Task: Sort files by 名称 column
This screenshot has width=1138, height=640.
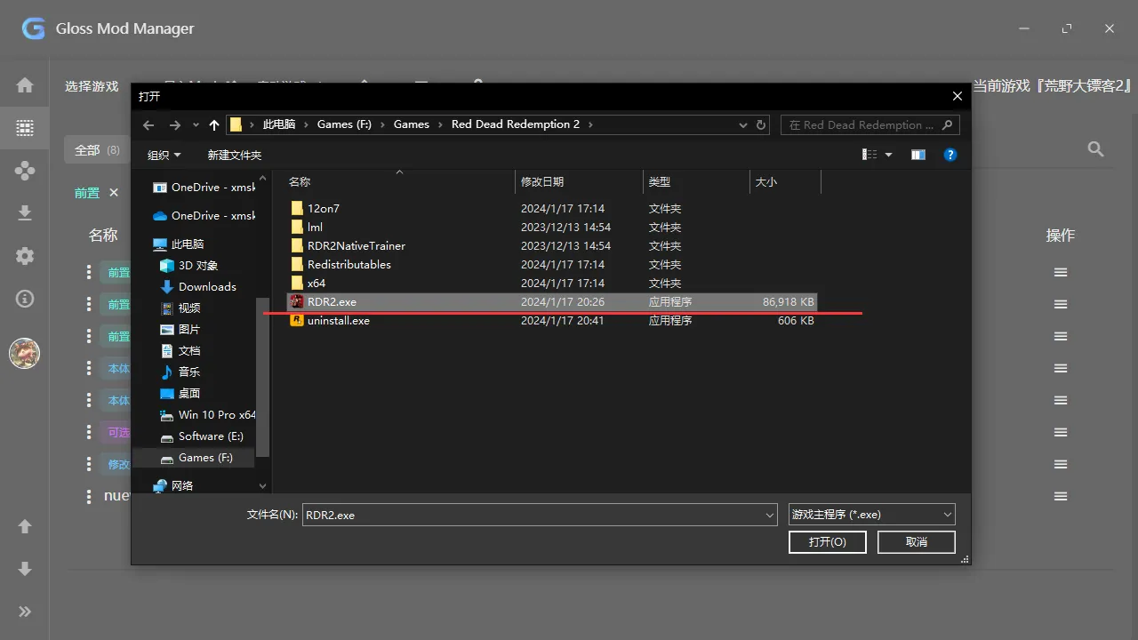Action: point(399,181)
